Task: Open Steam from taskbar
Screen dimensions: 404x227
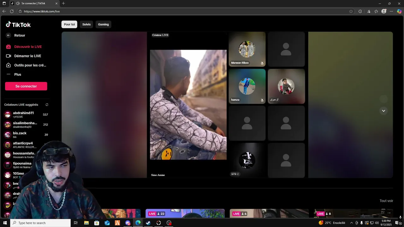Action: pyautogui.click(x=148, y=223)
